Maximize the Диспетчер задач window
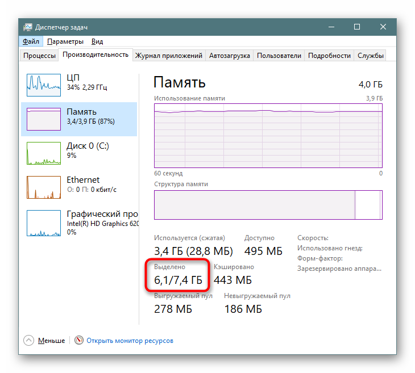 pos(357,27)
